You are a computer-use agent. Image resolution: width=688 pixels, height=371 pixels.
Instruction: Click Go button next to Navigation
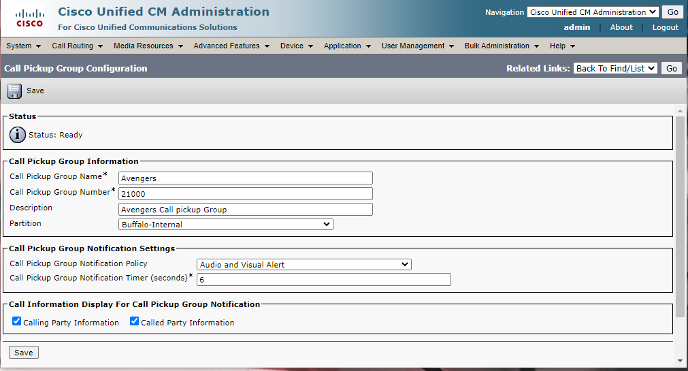click(672, 12)
